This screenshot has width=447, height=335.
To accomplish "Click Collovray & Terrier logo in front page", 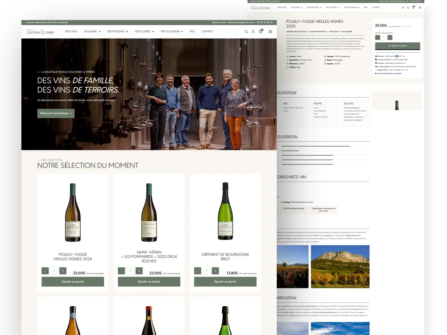I will [x=40, y=32].
